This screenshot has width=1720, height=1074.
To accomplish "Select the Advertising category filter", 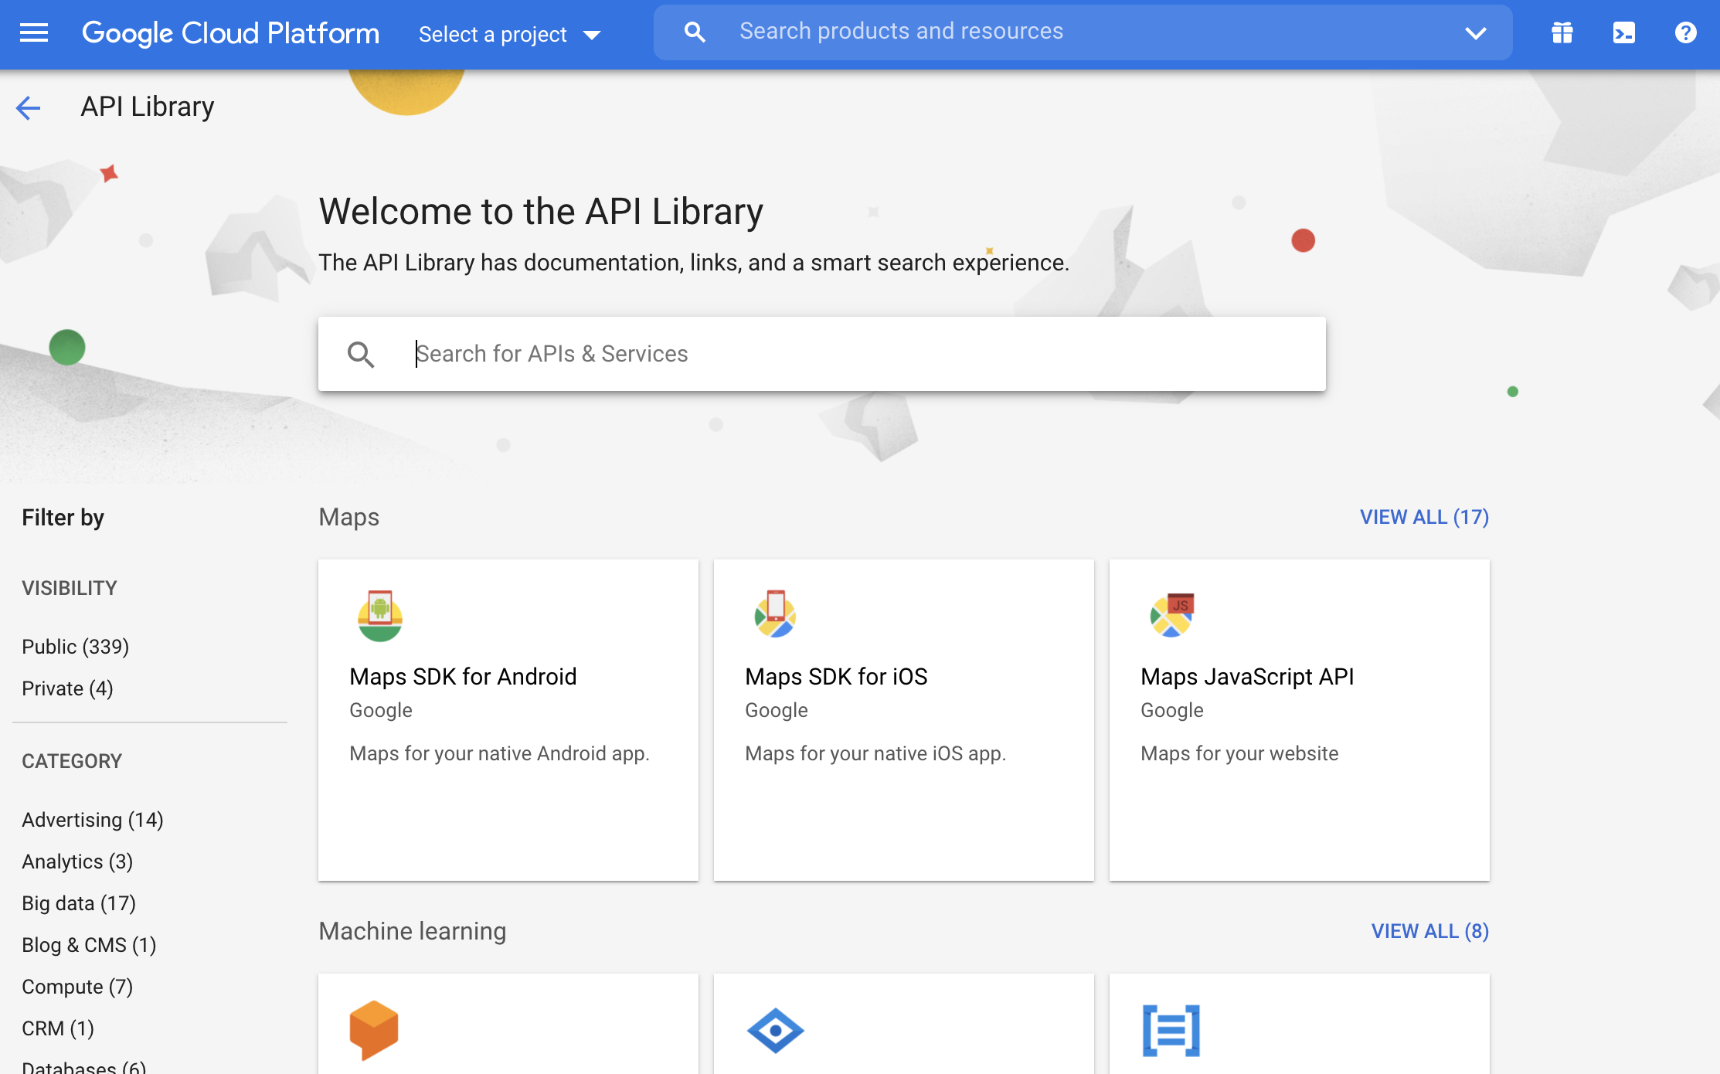I will pos(92,819).
